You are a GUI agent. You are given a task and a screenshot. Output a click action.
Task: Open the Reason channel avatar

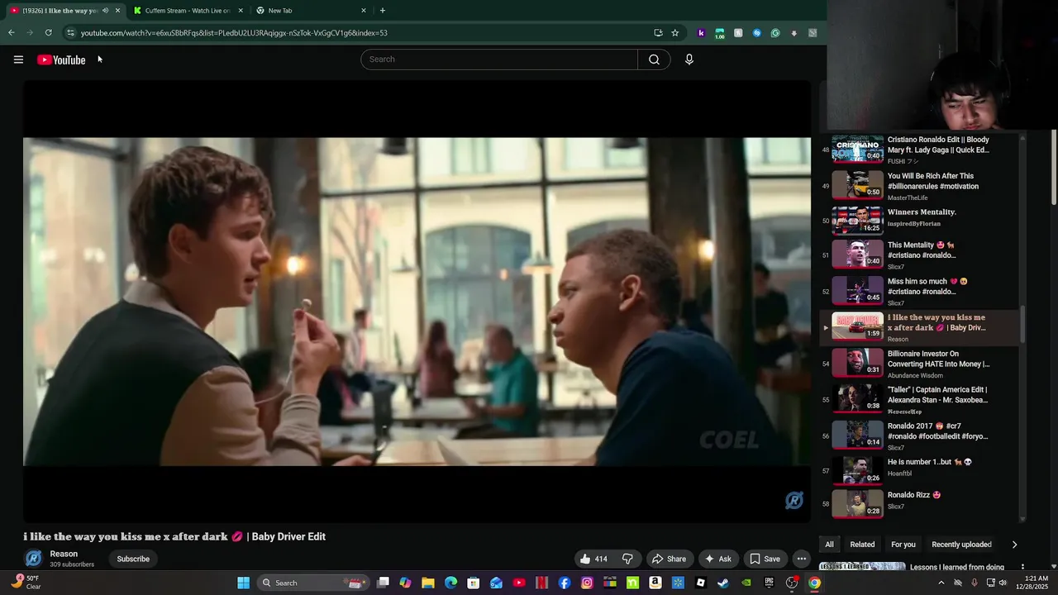(x=33, y=559)
